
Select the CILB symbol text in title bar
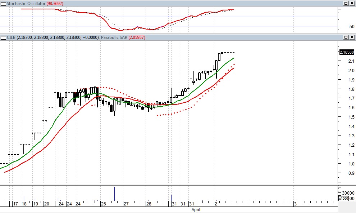pyautogui.click(x=12, y=37)
